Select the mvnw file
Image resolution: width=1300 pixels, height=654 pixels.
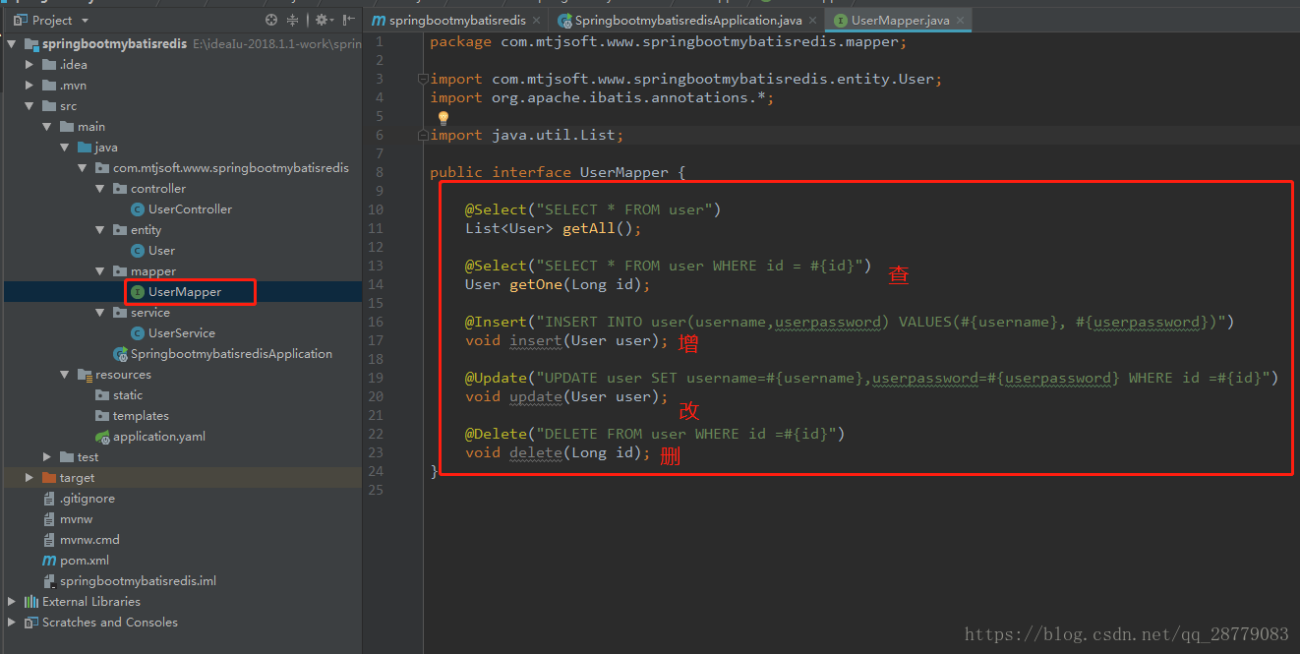click(76, 519)
